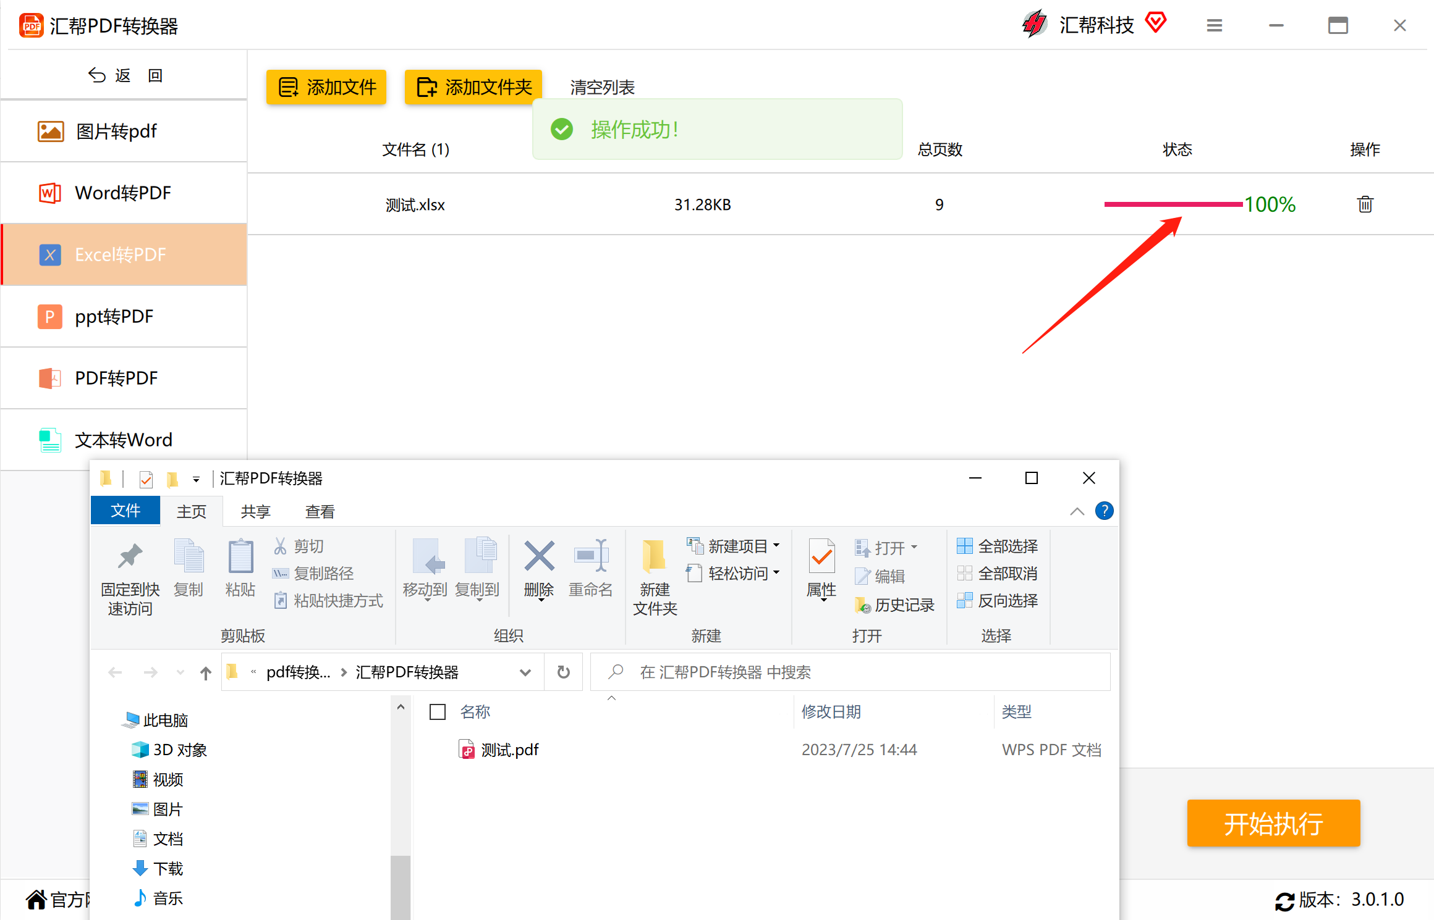Click 复制路径 in the ribbon
The height and width of the screenshot is (920, 1434).
click(313, 574)
